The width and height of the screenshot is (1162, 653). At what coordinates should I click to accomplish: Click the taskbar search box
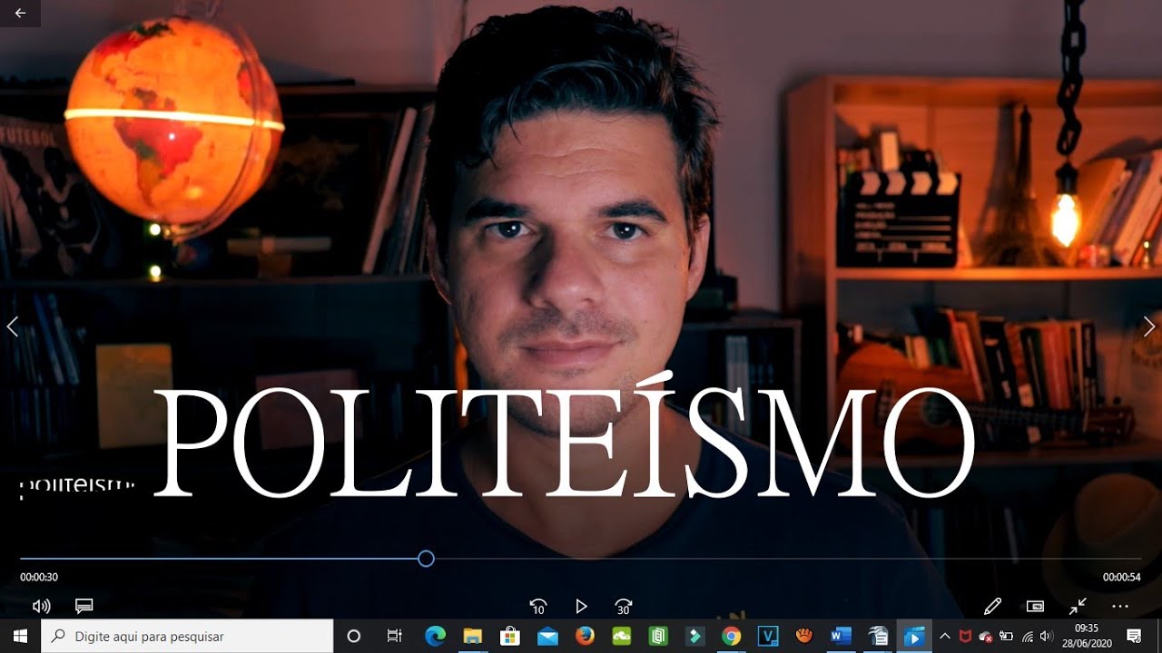pyautogui.click(x=188, y=636)
